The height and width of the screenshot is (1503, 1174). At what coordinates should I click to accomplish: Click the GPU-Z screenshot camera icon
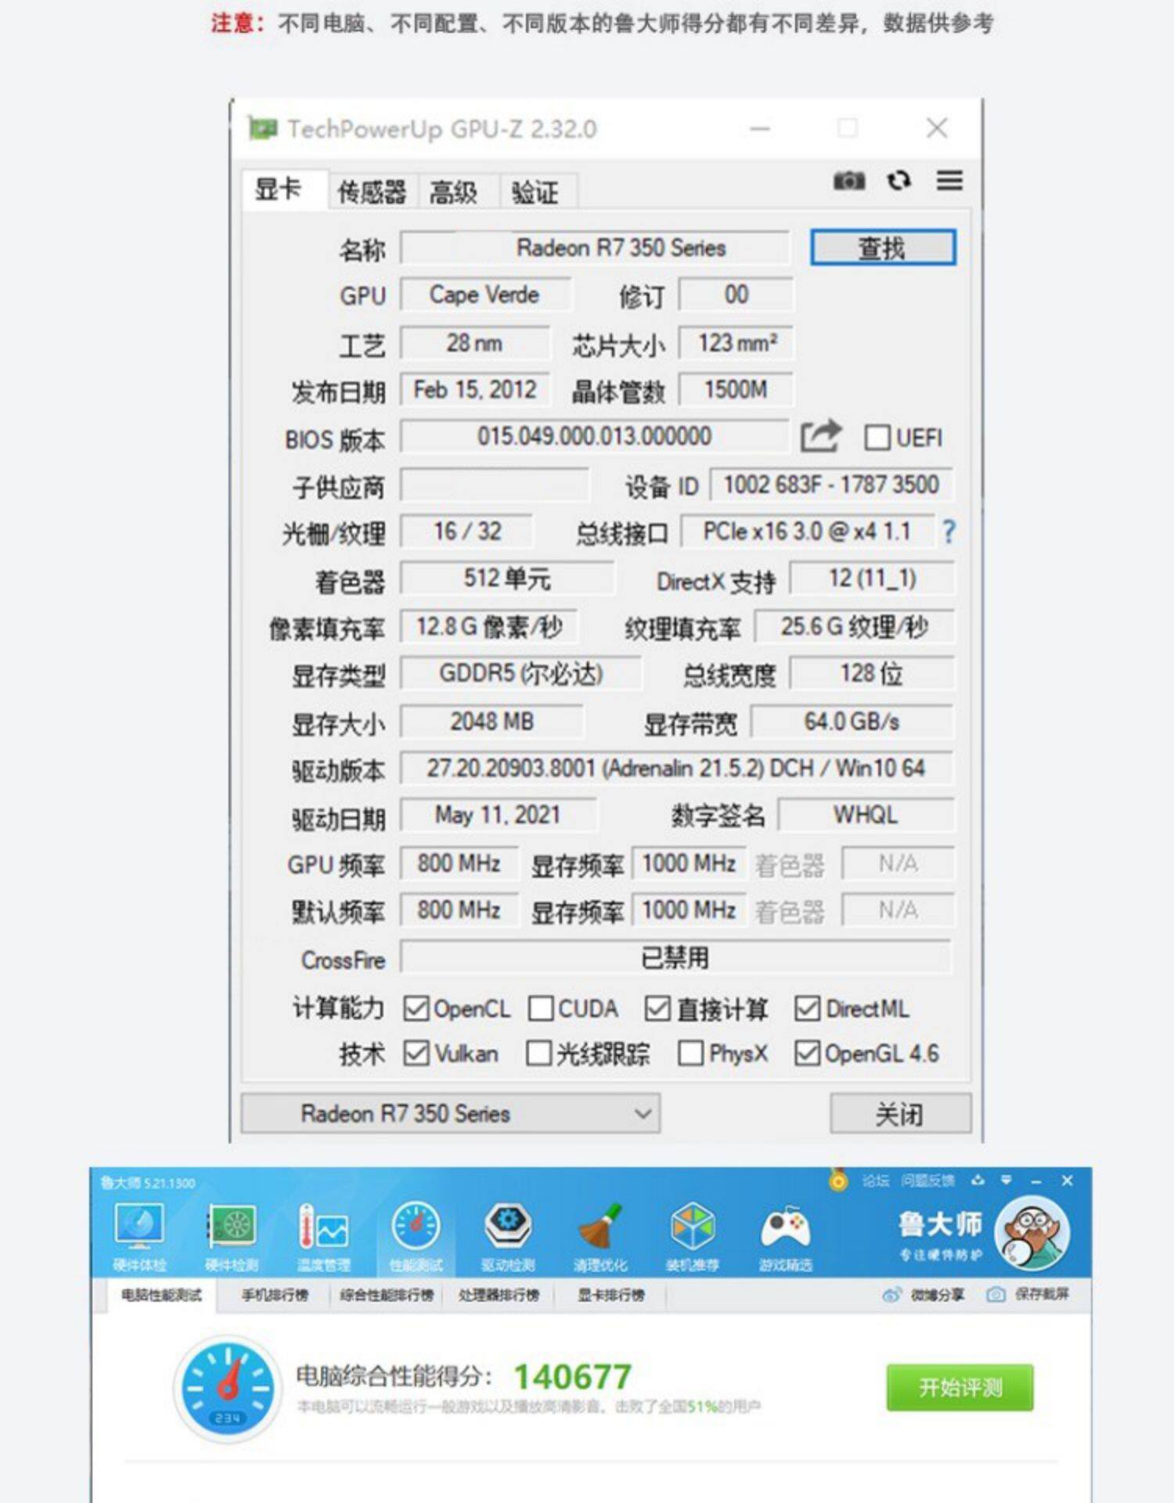click(848, 181)
